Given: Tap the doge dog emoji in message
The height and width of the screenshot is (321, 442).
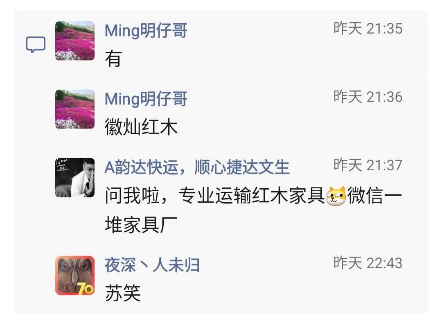Looking at the screenshot, I should [336, 196].
